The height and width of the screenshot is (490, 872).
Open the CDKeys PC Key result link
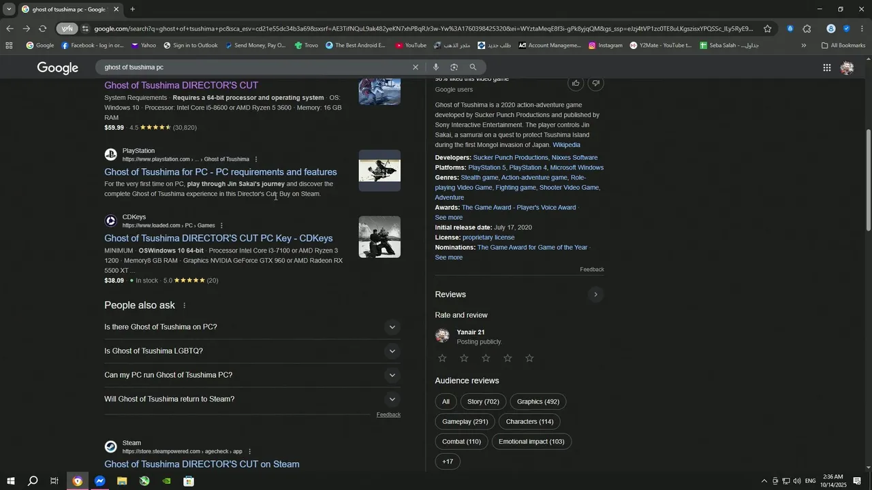(219, 238)
